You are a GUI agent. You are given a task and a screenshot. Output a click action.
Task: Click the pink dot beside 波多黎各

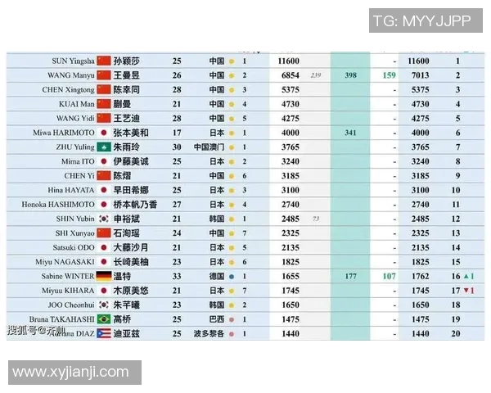coord(232,334)
